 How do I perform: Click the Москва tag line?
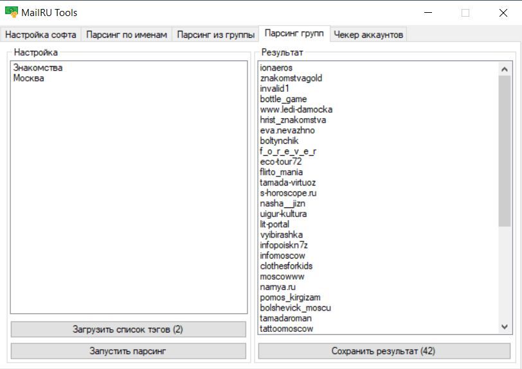click(29, 78)
